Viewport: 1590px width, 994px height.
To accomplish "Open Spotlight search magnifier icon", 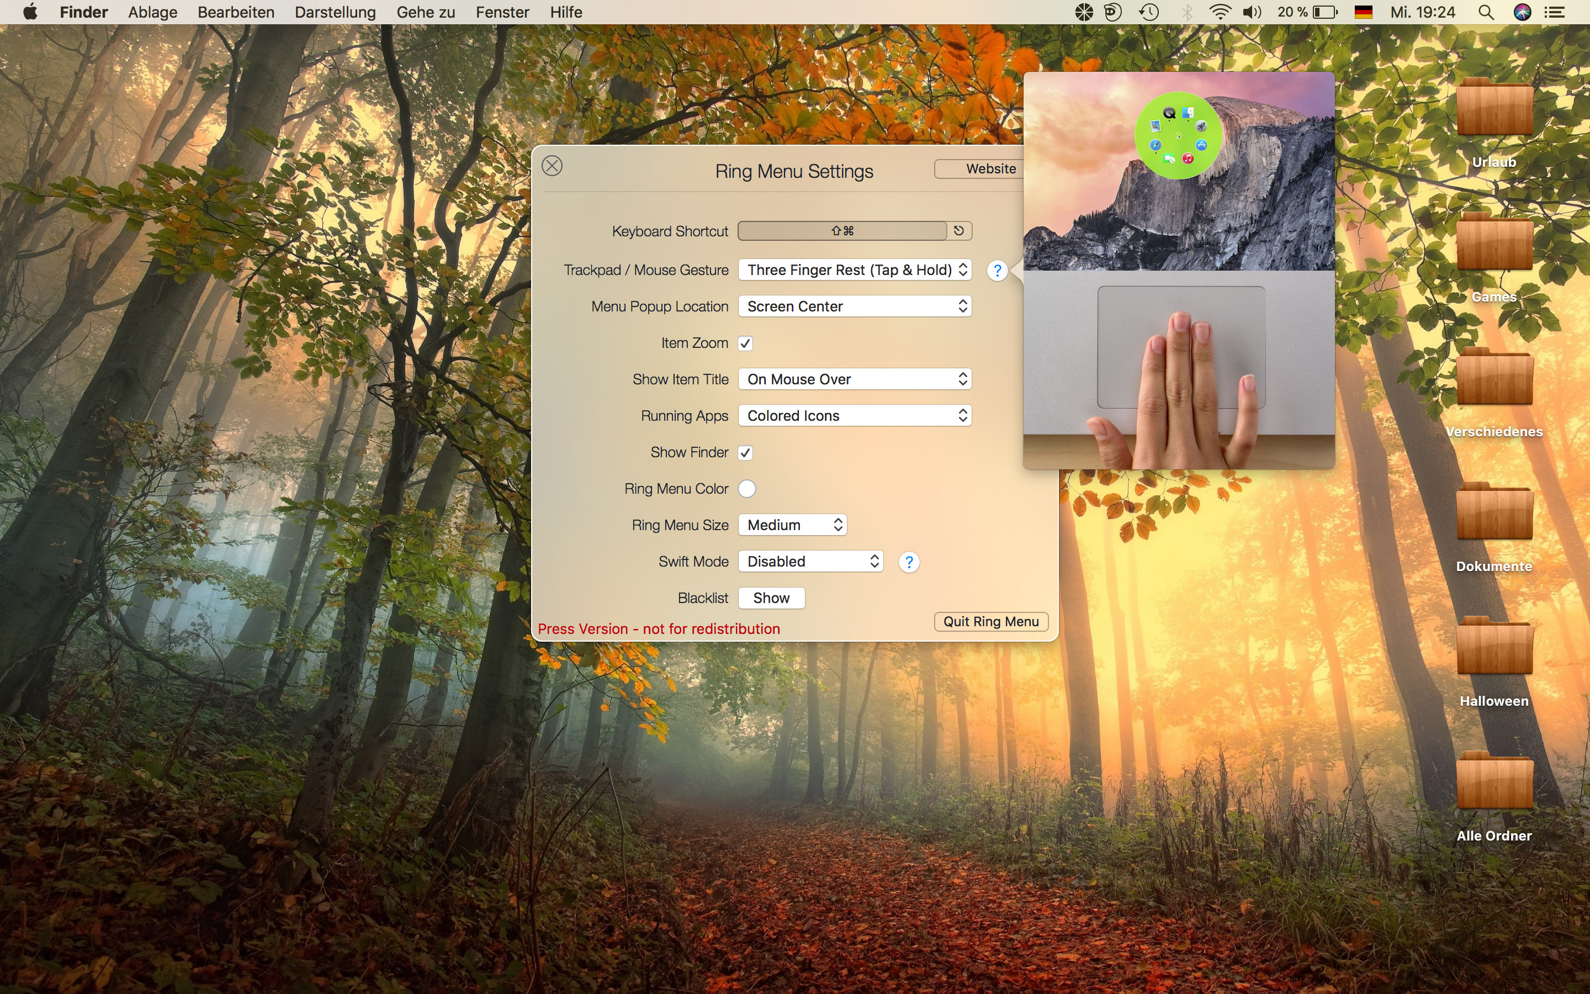I will pos(1486,12).
